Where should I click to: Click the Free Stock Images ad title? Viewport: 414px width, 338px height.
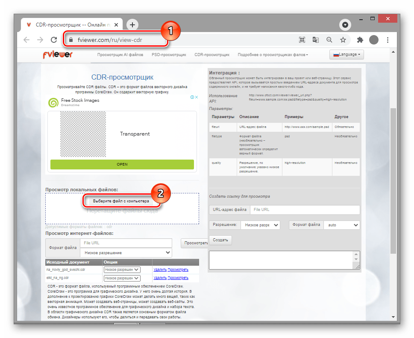[x=80, y=100]
